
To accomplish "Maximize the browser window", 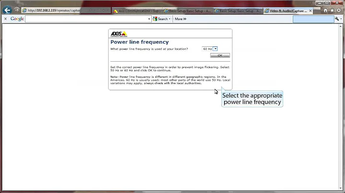I will point(327,3).
